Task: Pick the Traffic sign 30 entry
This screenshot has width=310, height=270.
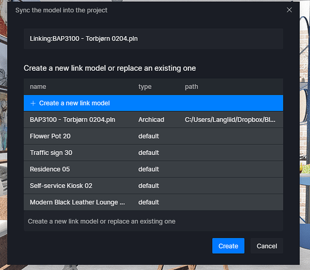Action: (x=153, y=153)
